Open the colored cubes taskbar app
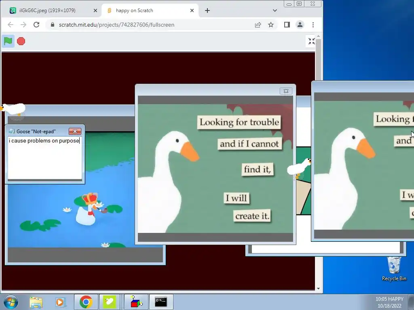 click(136, 302)
